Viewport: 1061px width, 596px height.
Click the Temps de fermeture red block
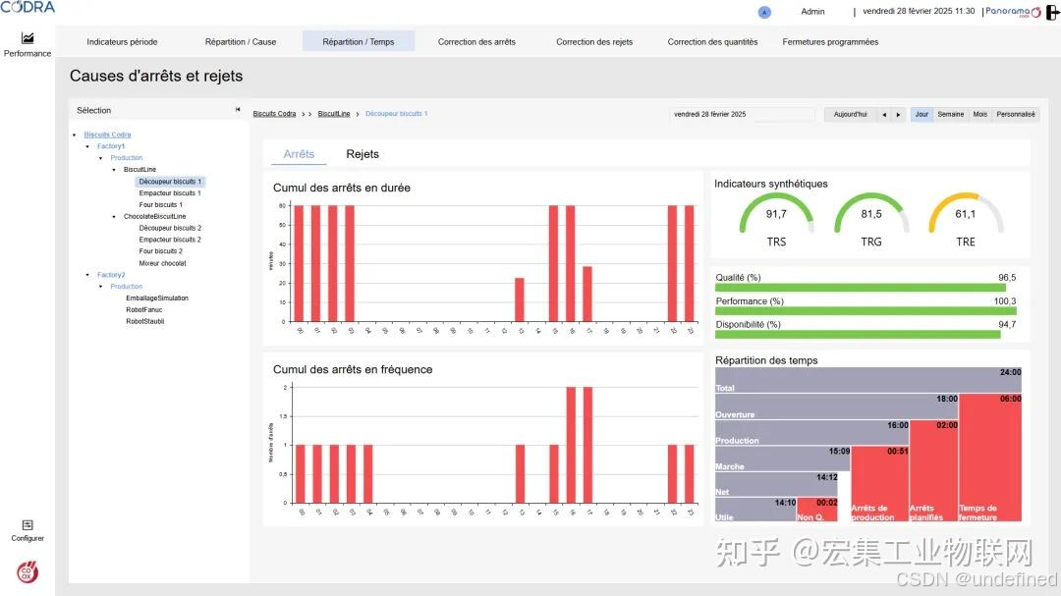(990, 458)
